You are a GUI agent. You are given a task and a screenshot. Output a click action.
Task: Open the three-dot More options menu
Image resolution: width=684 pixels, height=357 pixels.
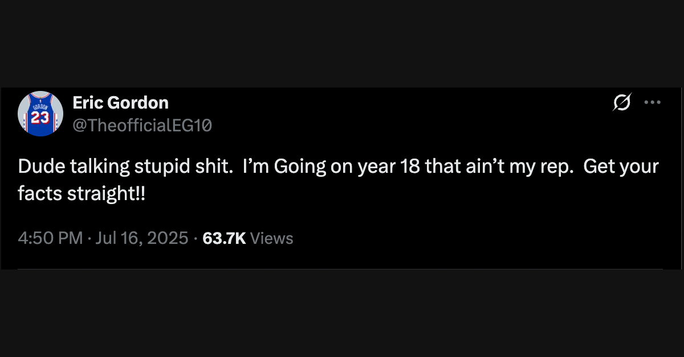(652, 103)
